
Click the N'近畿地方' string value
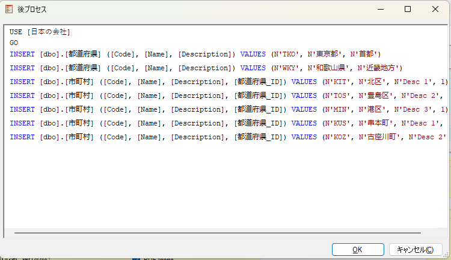tap(378, 68)
